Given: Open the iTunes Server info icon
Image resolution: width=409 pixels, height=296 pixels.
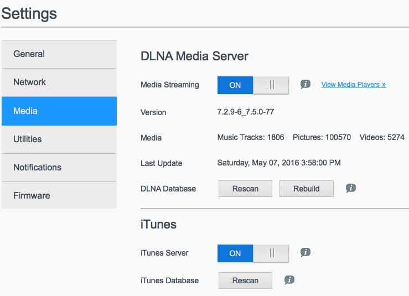Looking at the screenshot, I should (305, 253).
